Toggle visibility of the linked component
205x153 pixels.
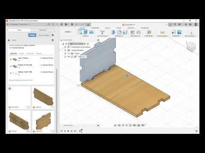tap(69, 57)
